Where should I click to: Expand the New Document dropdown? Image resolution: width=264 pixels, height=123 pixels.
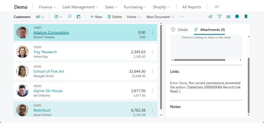pos(160,17)
